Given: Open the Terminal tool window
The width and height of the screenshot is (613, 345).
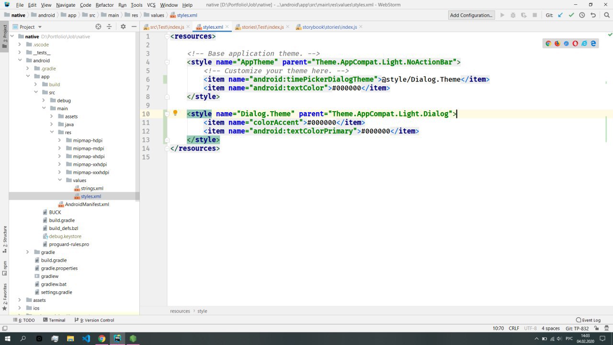Looking at the screenshot, I should tap(54, 320).
